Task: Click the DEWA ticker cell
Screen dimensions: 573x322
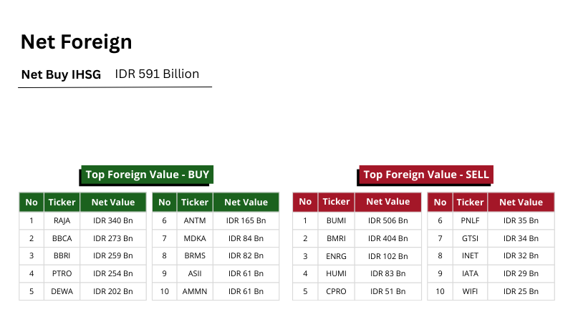Action: [62, 291]
